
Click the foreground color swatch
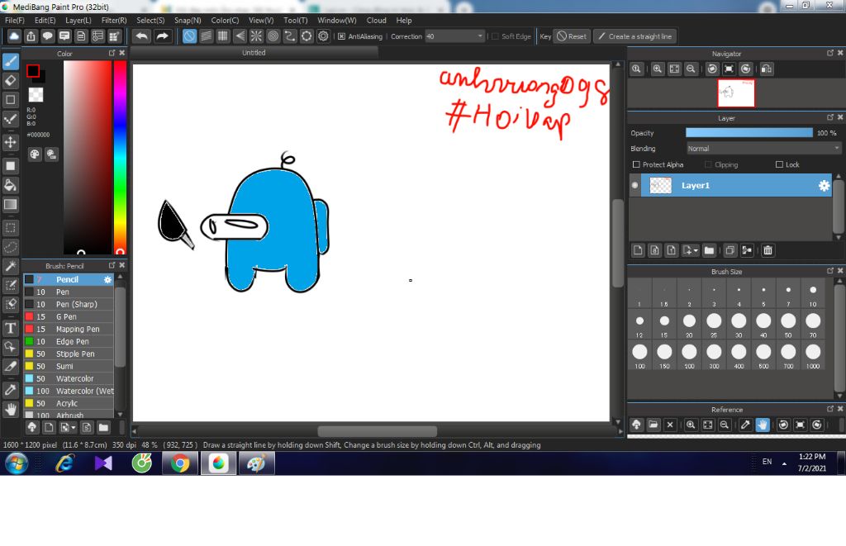(33, 71)
